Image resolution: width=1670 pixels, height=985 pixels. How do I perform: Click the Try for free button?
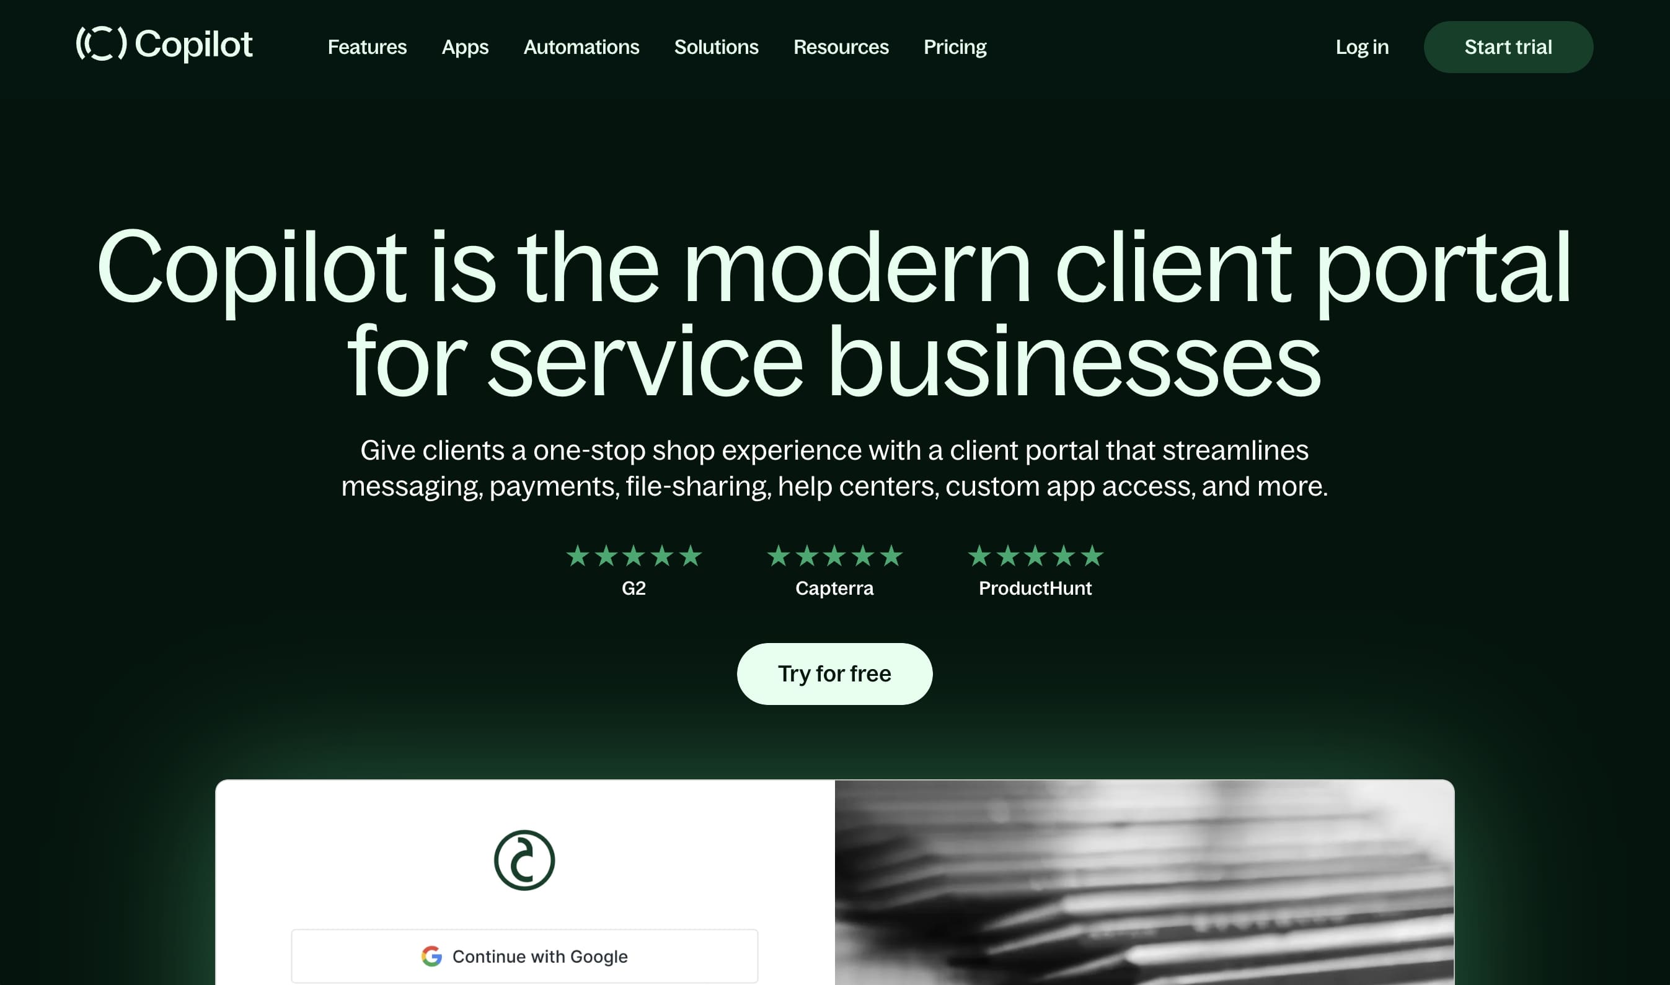835,673
